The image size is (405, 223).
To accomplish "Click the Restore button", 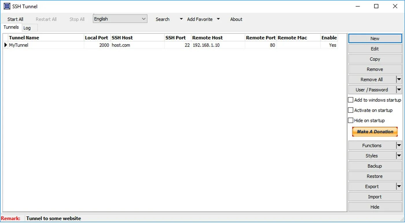I will 375,176.
